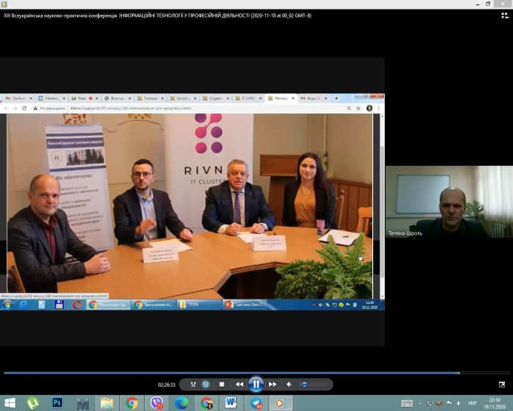Screen dimensions: 513x411
Task: Toggle repeat mode in the media player
Action: click(207, 384)
